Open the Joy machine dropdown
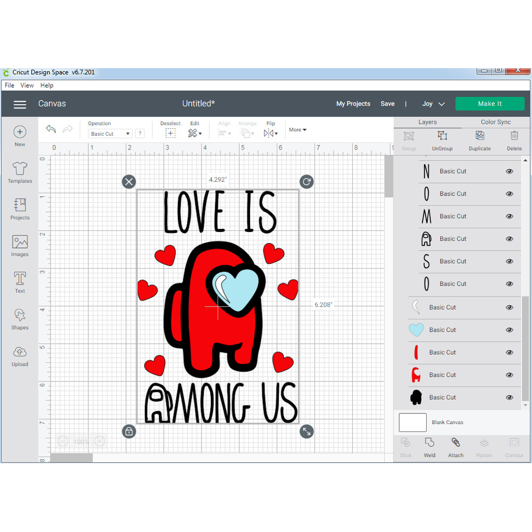 pyautogui.click(x=433, y=104)
